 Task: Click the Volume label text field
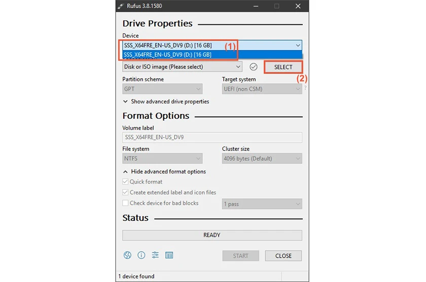click(x=212, y=137)
